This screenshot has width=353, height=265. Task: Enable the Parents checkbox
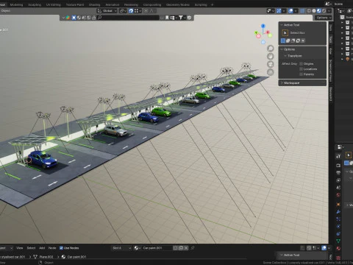301,74
